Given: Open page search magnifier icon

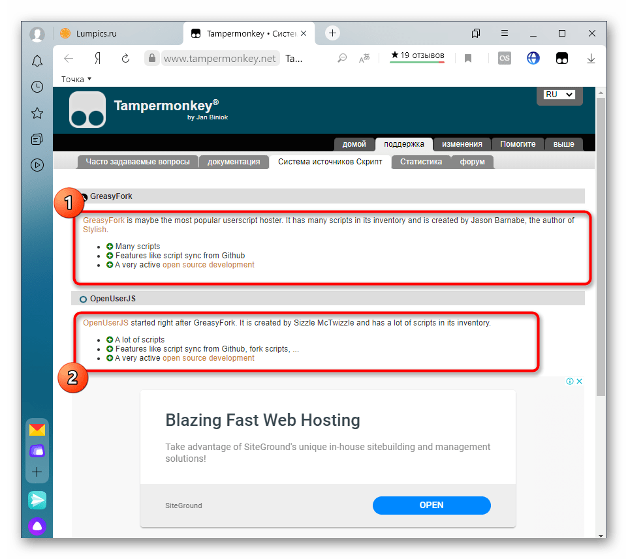Looking at the screenshot, I should (342, 59).
